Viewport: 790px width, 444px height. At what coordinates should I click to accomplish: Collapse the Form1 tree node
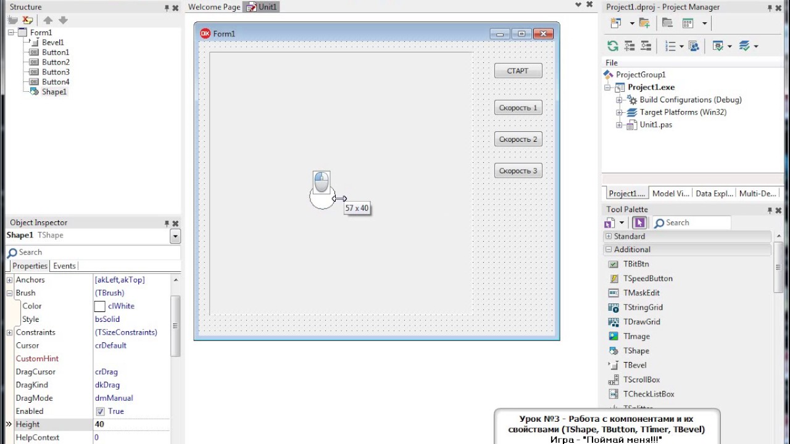coord(11,33)
